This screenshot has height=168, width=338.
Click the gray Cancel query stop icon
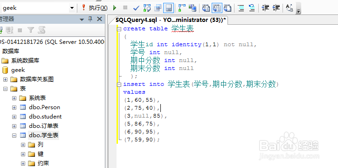click(125, 8)
